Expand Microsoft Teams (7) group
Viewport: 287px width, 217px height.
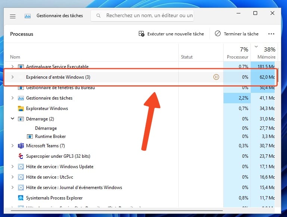point(12,146)
